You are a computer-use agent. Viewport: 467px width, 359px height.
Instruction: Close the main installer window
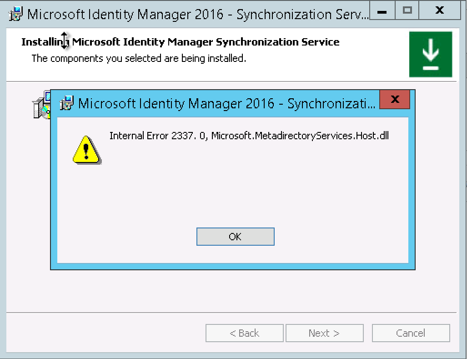click(x=440, y=10)
